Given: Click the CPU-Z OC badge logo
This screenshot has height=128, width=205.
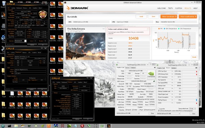Looking at the screenshot, I should click(43, 14).
